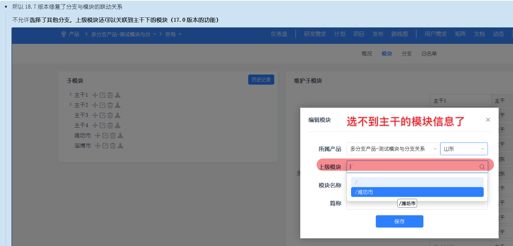Click the search magnifier in 上级模块 field

[482, 167]
